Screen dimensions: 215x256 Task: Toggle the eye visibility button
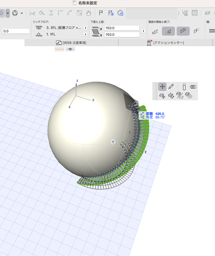pos(70,49)
